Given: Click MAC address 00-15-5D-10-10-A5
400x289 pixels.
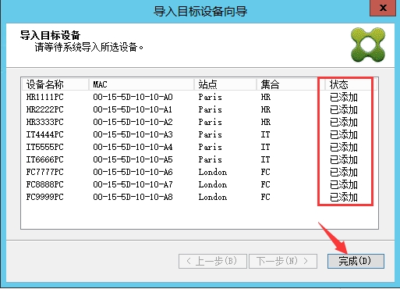Looking at the screenshot, I should (x=133, y=159).
